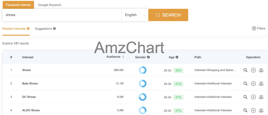Switch to the Google Keyword tab

50,5
